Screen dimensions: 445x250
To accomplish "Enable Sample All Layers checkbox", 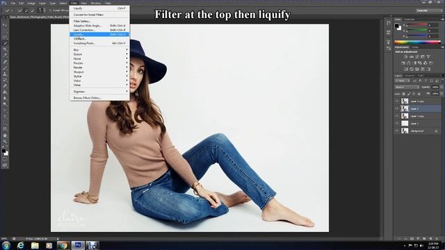I will pyautogui.click(x=50, y=10).
